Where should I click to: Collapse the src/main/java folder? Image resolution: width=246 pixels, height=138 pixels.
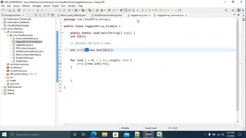click(5, 32)
